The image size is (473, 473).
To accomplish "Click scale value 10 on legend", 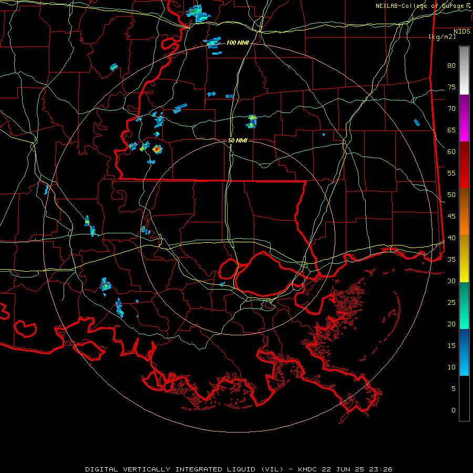I will pyautogui.click(x=451, y=367).
